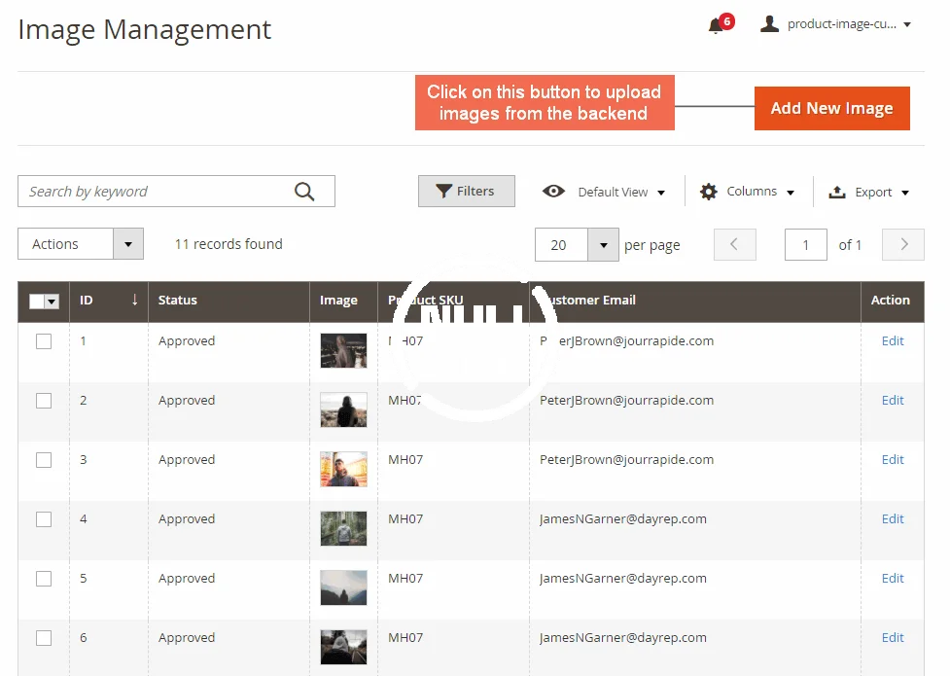Click the Add New Image button

point(831,108)
